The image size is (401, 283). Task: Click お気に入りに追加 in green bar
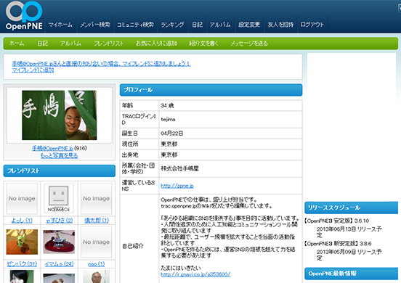(156, 44)
